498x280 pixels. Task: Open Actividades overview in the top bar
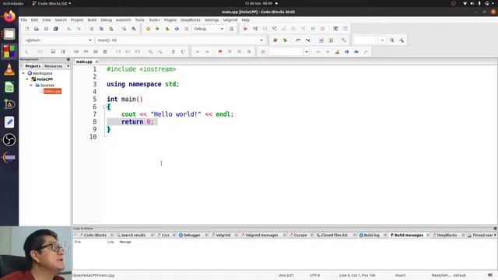point(13,3)
